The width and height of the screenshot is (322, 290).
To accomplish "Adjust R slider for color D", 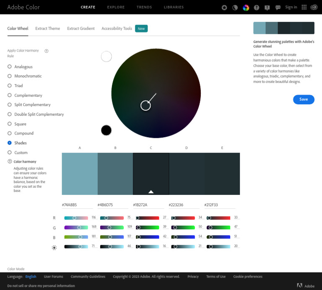I will tap(183, 218).
